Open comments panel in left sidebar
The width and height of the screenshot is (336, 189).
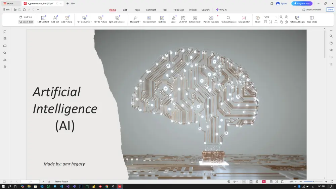pyautogui.click(x=5, y=46)
